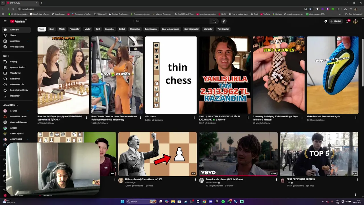Screen dimensions: 364x205
Task: Play the ZERO CALORIES fidget toys short
Action: [x=279, y=75]
